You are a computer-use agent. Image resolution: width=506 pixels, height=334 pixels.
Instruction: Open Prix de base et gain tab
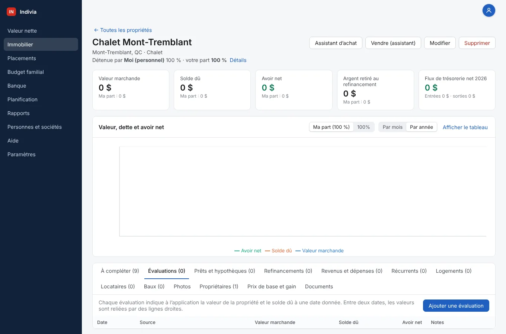click(272, 286)
